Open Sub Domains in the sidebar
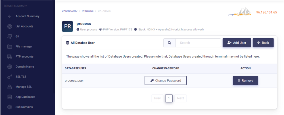Image resolution: width=284 pixels, height=115 pixels. pos(24,107)
